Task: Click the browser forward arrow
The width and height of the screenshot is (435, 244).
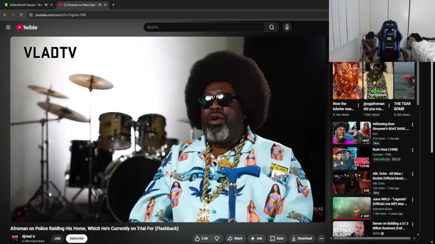Action: 13,15
